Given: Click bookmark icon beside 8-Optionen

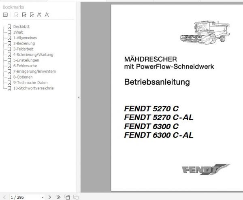Looking at the screenshot, I should pyautogui.click(x=9, y=77).
